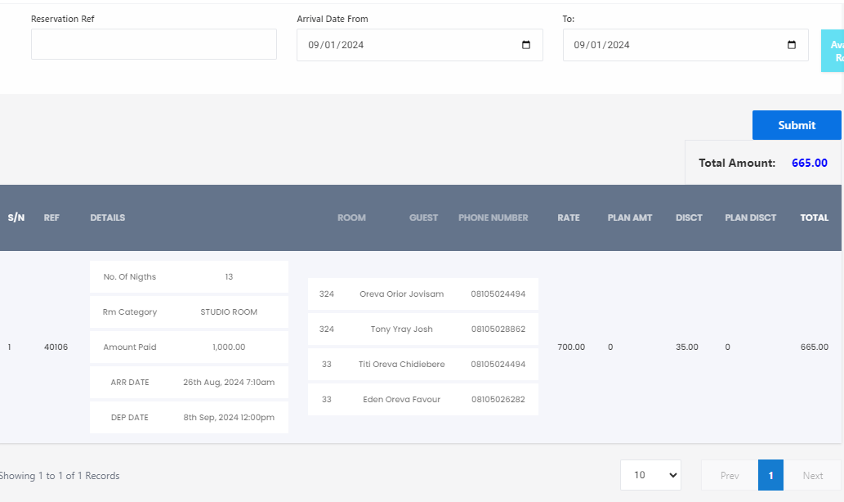844x502 pixels.
Task: Open calendar picker for To date
Action: coord(791,45)
